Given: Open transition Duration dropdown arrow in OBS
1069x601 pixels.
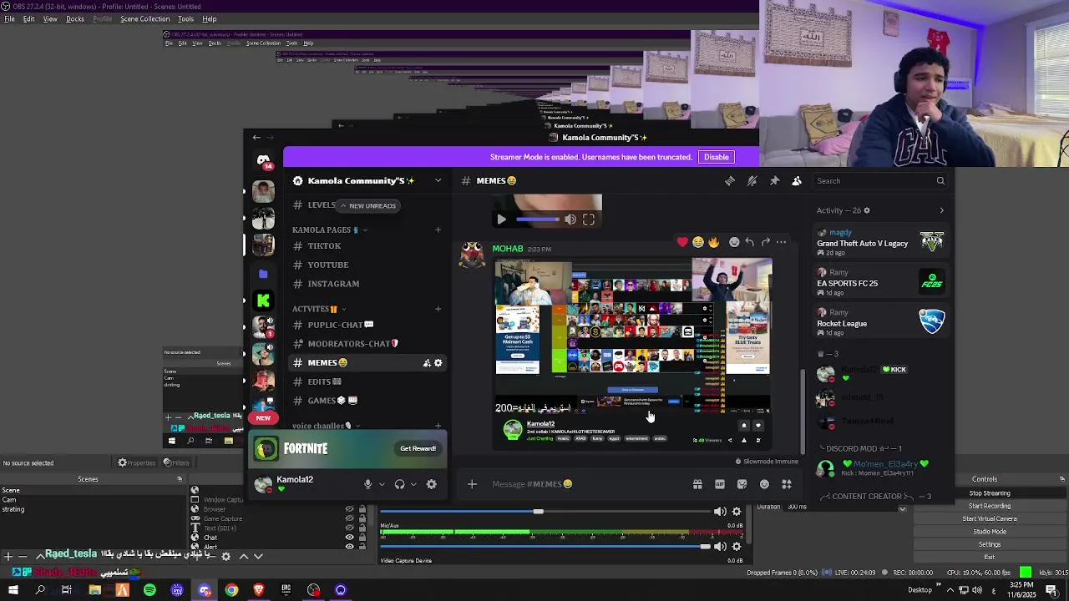Looking at the screenshot, I should coord(902,509).
